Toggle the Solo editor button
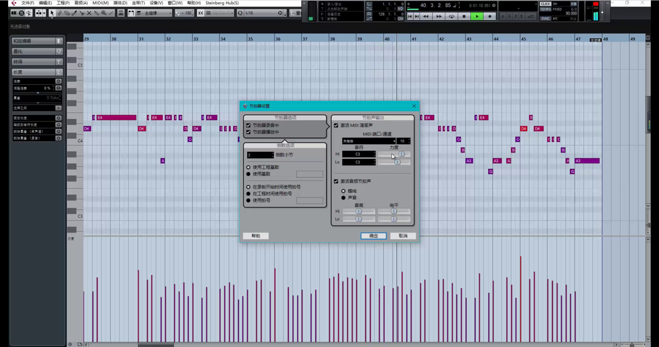The width and height of the screenshot is (659, 347). pos(21,13)
